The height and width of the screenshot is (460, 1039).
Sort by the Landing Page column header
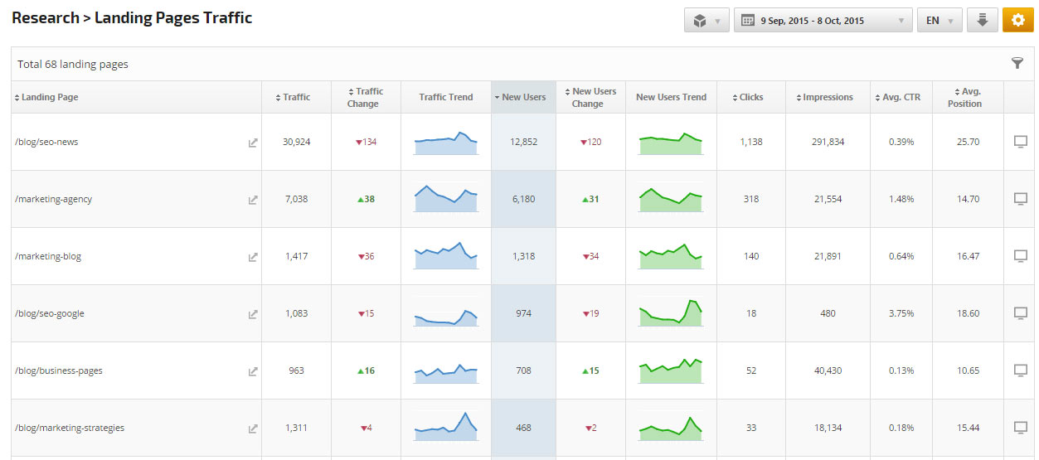[x=50, y=97]
